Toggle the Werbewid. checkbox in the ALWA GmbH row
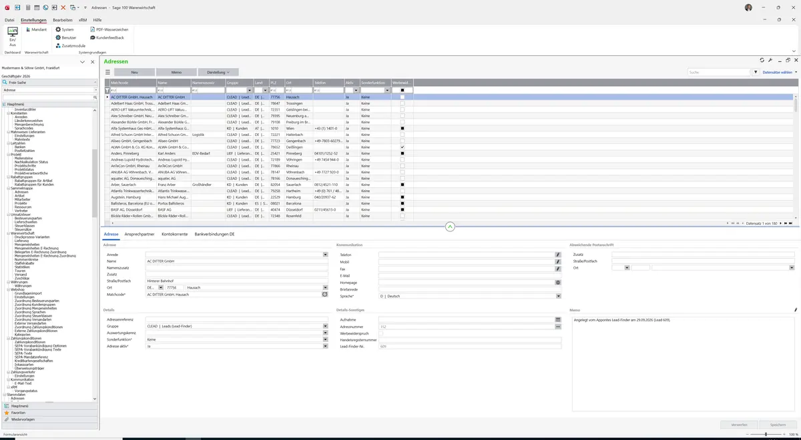Image resolution: width=801 pixels, height=440 pixels. tap(402, 147)
